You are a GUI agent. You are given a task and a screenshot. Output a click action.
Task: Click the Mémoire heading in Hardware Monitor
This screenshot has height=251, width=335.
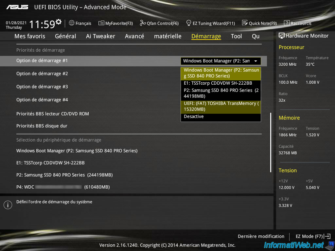(289, 118)
